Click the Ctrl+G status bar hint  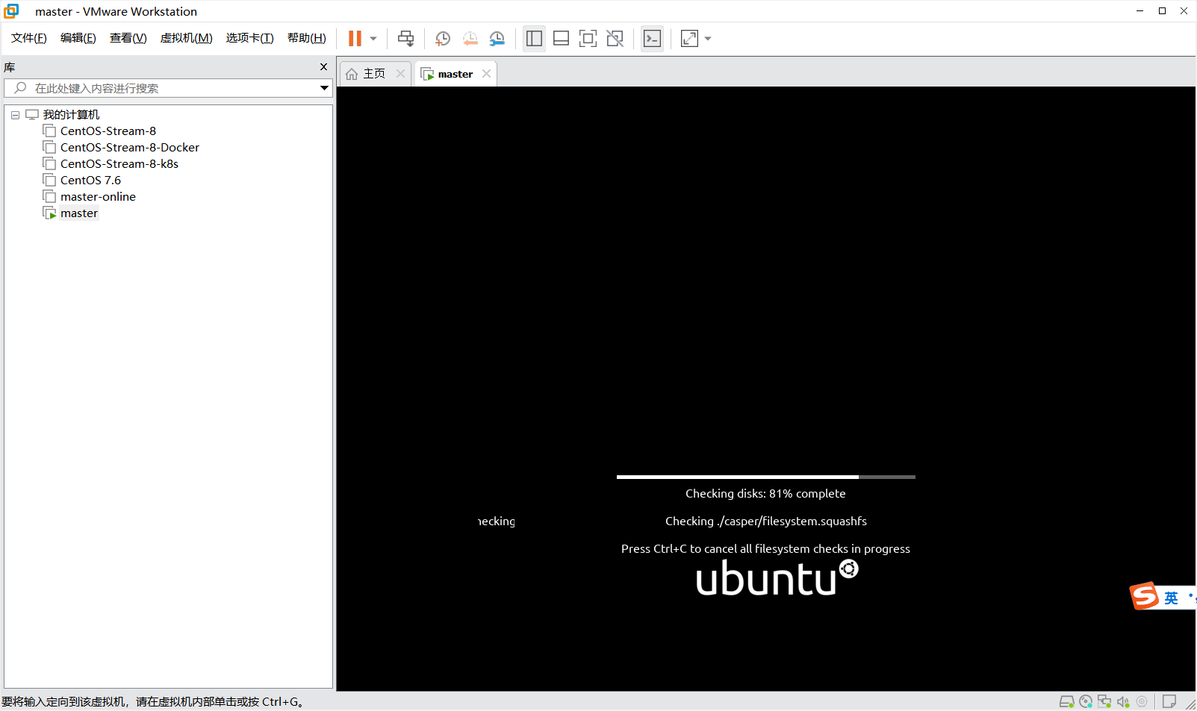point(153,702)
